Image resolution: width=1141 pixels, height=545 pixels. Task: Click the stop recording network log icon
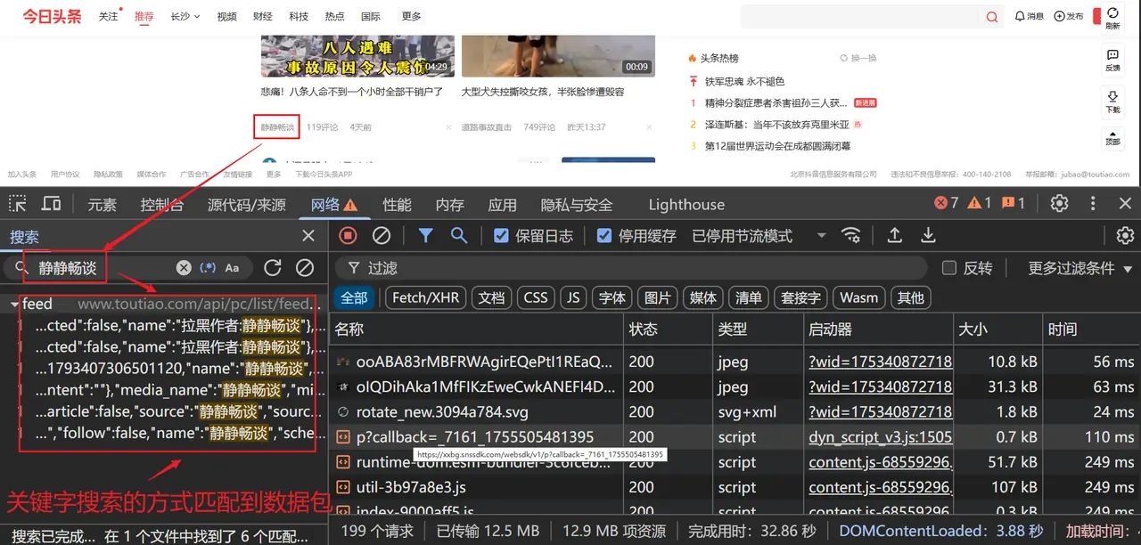(x=349, y=235)
